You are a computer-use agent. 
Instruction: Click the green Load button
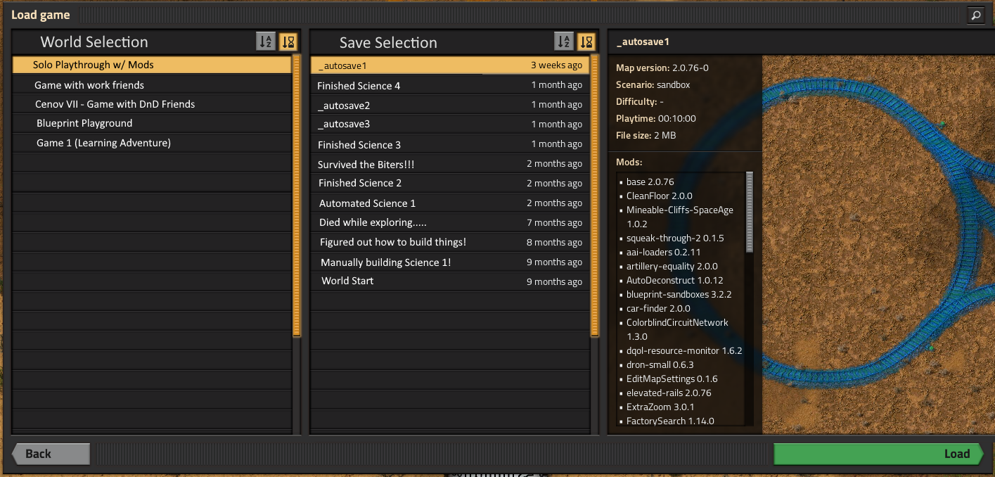[x=878, y=454]
